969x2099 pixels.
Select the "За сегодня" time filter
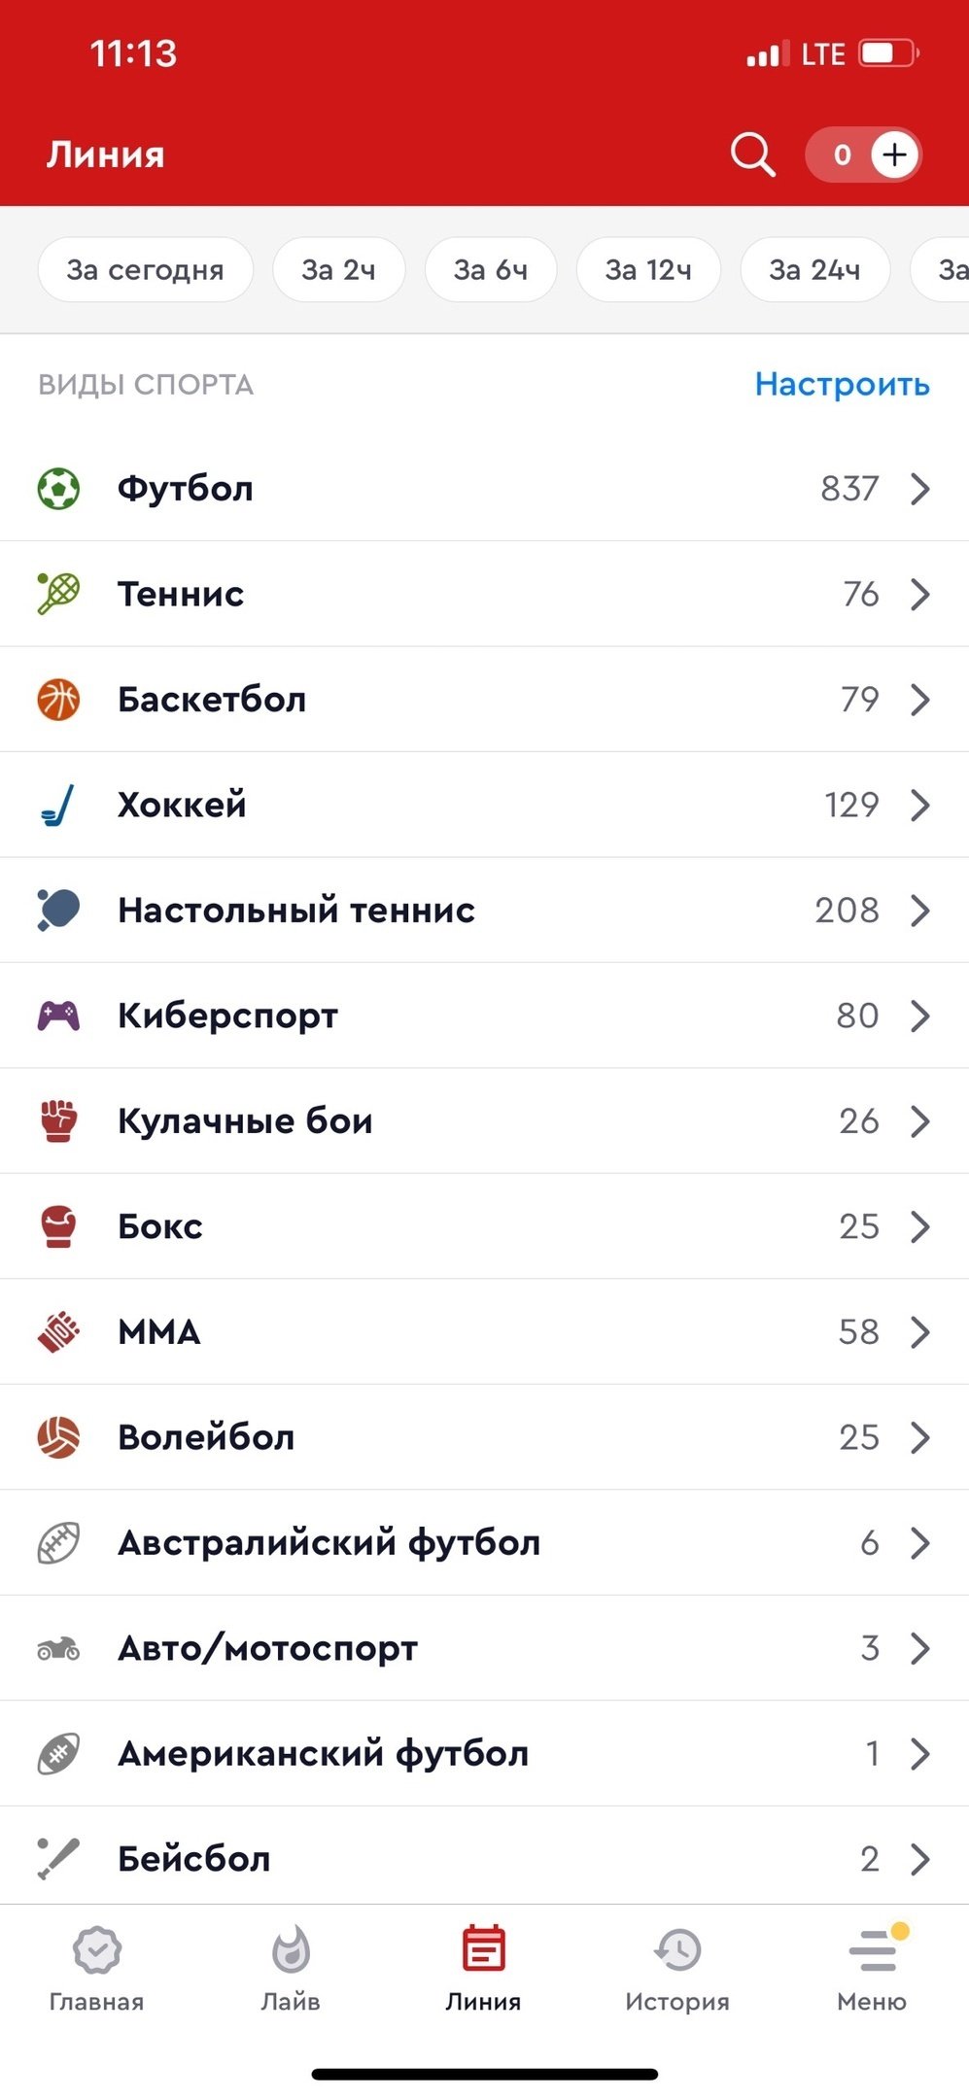[145, 269]
